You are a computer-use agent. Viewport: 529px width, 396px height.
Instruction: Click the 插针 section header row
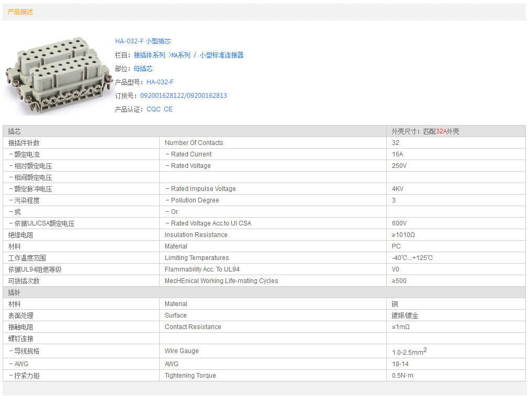(15, 292)
